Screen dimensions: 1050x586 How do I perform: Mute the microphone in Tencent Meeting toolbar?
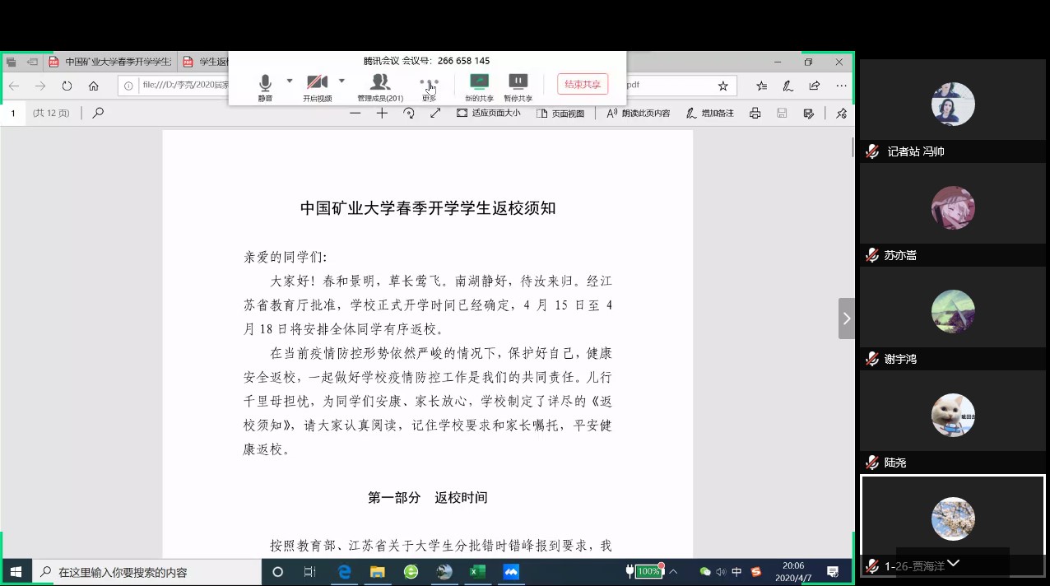tap(265, 84)
